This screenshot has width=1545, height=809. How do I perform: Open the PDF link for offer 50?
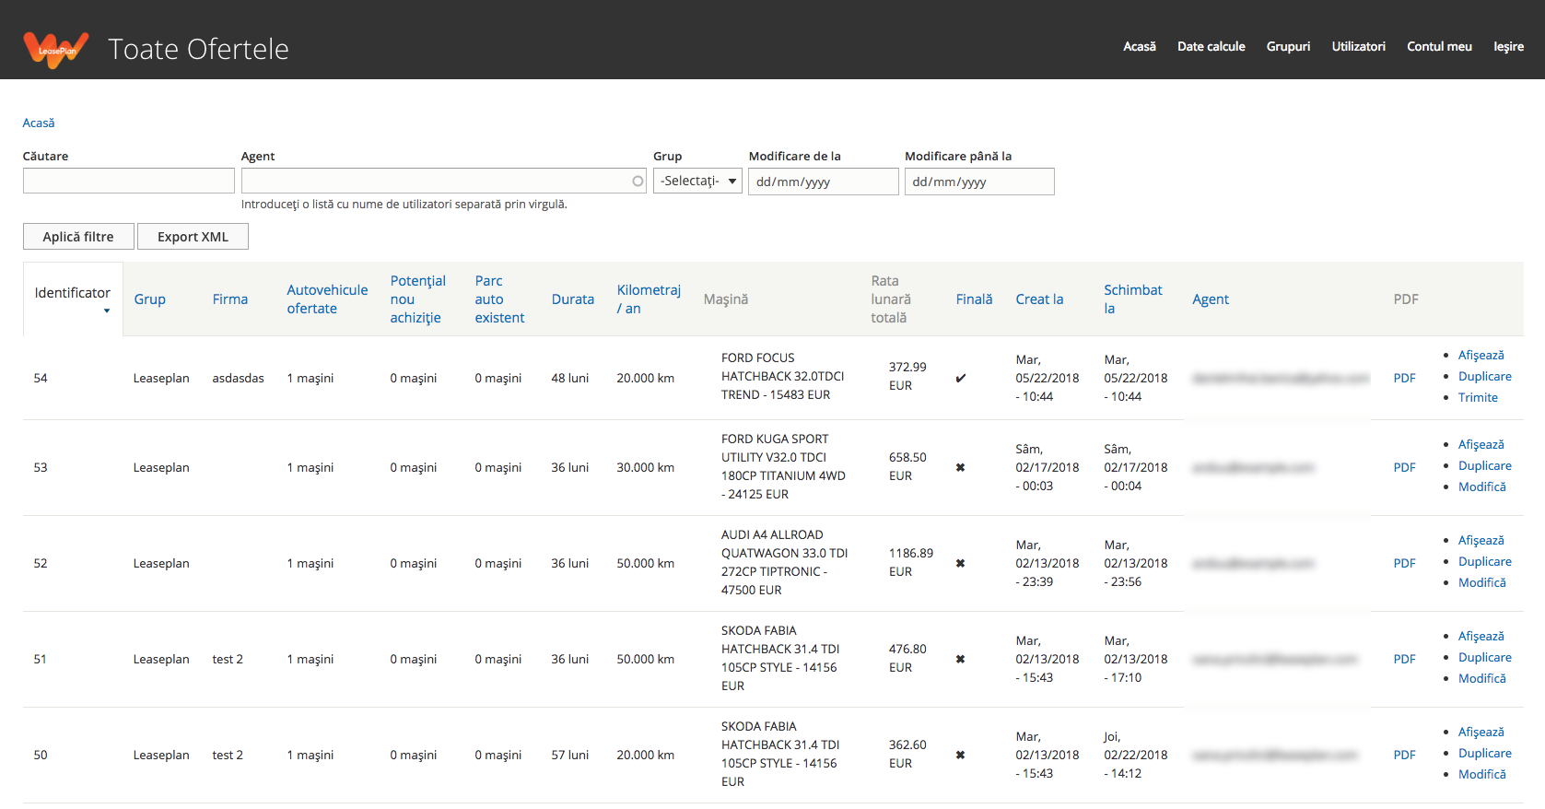(1404, 755)
